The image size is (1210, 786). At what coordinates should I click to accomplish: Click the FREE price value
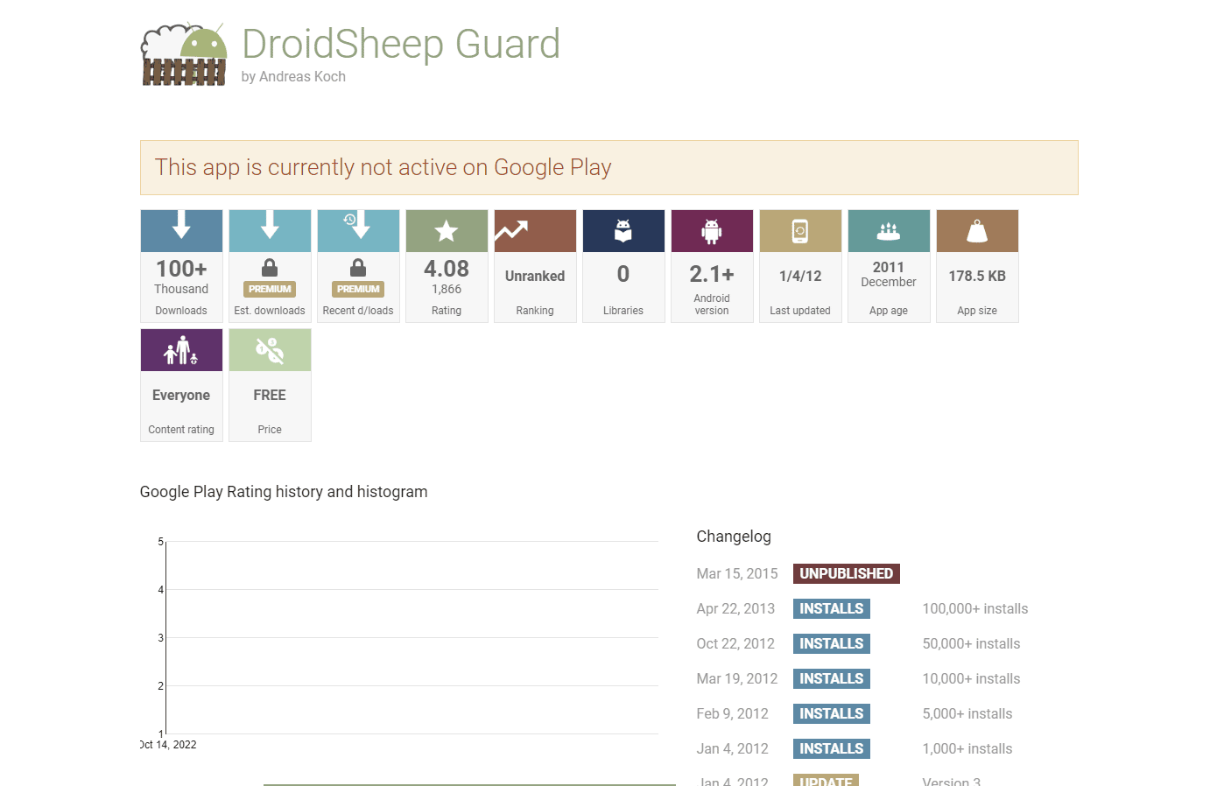270,395
